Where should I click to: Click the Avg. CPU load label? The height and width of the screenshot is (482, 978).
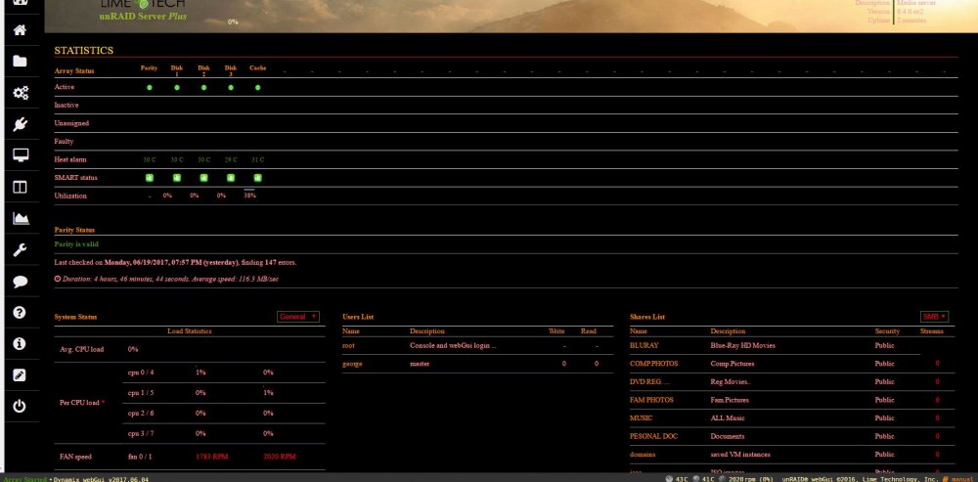click(82, 349)
